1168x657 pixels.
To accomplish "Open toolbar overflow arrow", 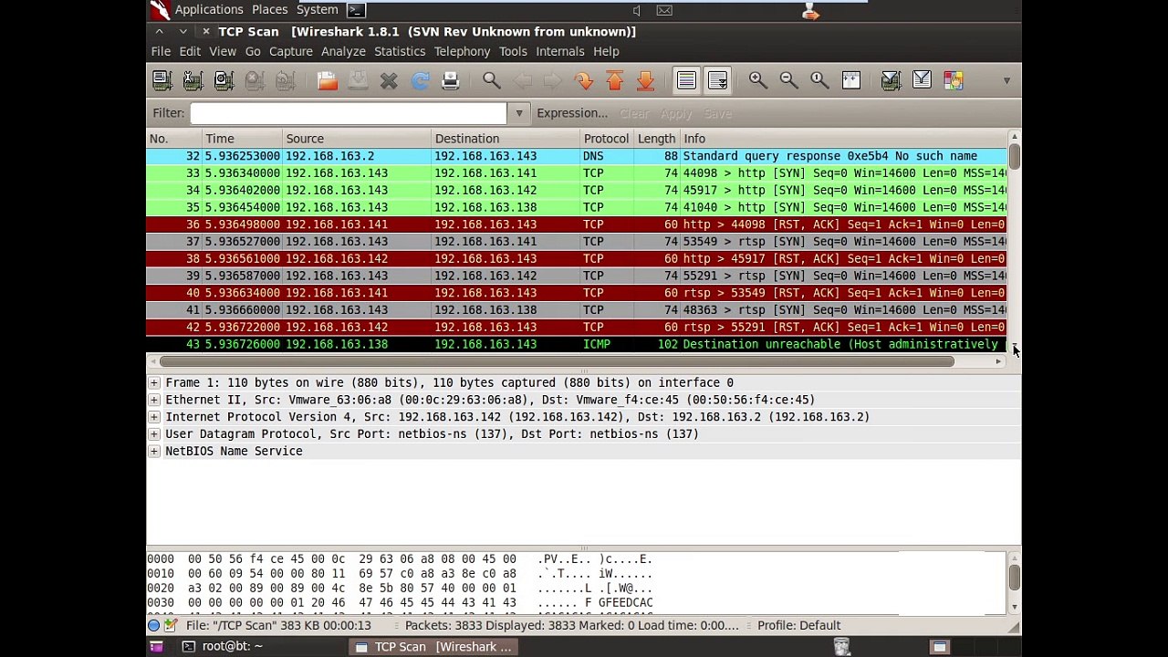I will click(1006, 80).
